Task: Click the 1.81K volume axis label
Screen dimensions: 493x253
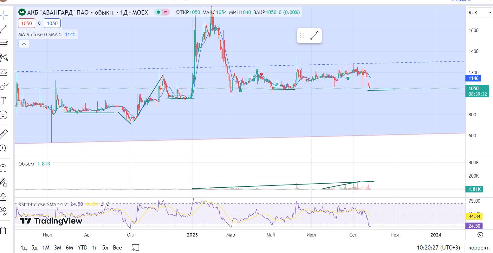Action: pos(474,189)
